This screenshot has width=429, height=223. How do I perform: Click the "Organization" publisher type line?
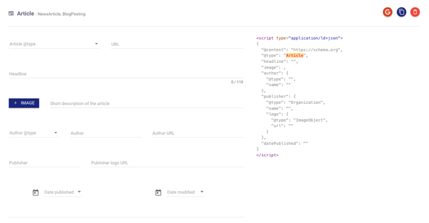(296, 103)
